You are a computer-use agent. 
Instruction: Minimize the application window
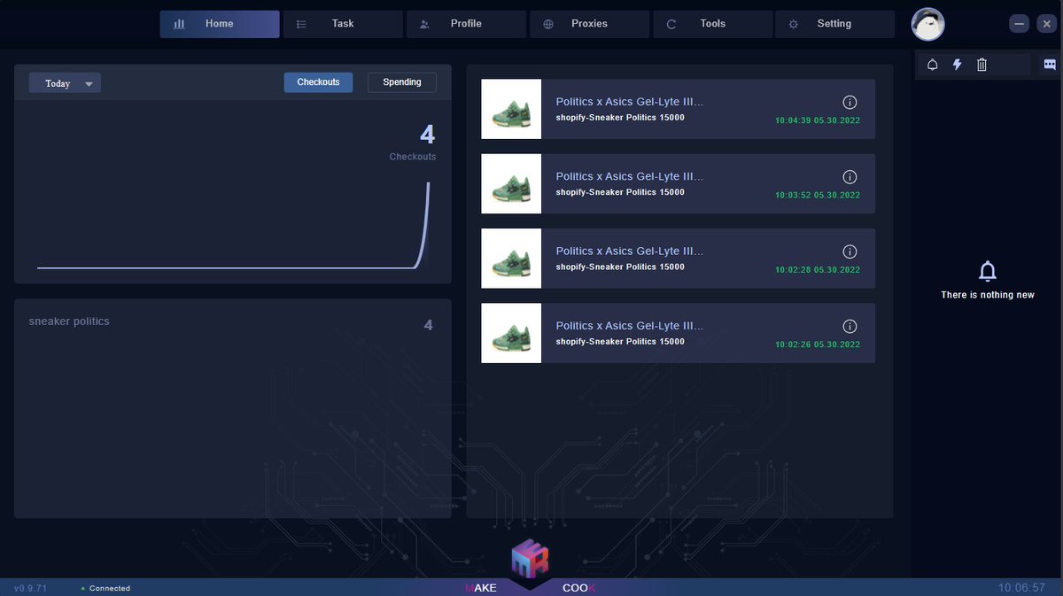tap(1020, 24)
